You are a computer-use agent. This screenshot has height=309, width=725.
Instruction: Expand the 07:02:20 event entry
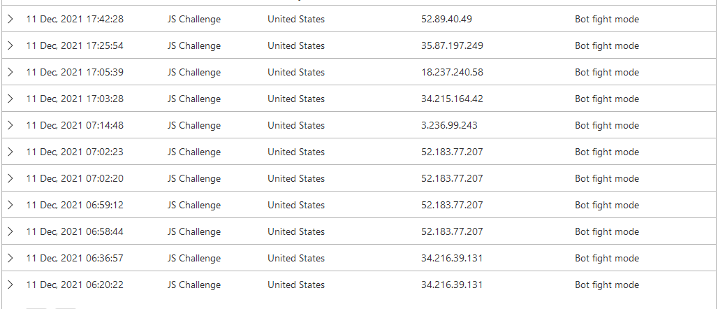click(10, 179)
